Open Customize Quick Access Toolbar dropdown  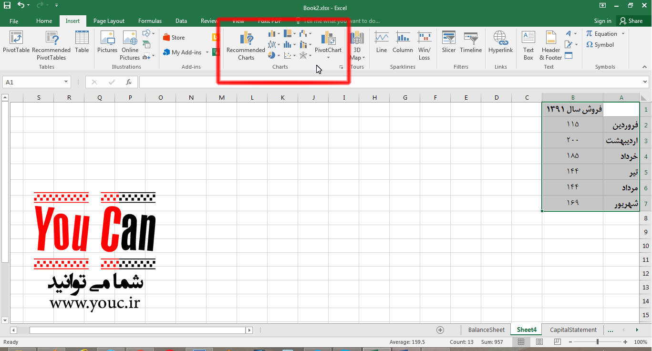tap(57, 6)
